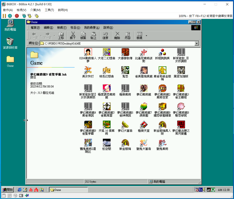The width and height of the screenshot is (234, 199).
Task: Click the 復原 (Undo) toolbar button
Action: pos(105,35)
